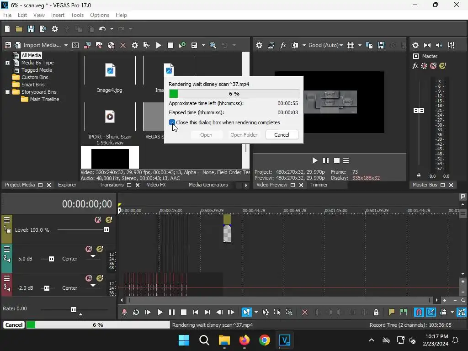Open Video Preview project properties gear
The image size is (468, 351).
259,45
